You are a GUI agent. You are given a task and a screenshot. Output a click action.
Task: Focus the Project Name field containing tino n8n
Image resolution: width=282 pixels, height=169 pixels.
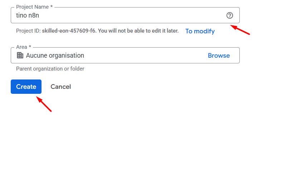(125, 15)
